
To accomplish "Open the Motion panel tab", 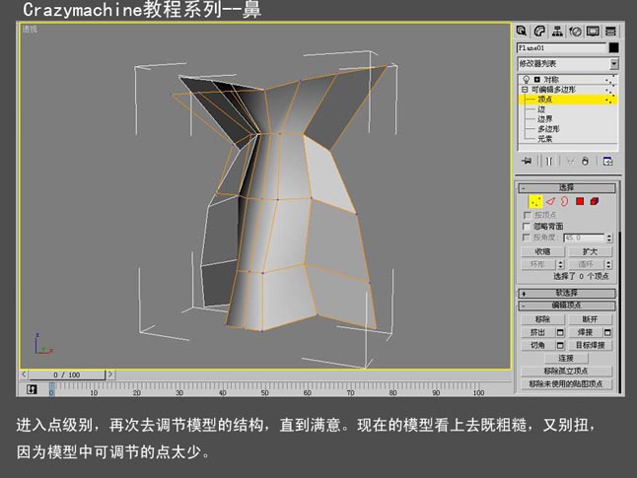I will click(575, 32).
